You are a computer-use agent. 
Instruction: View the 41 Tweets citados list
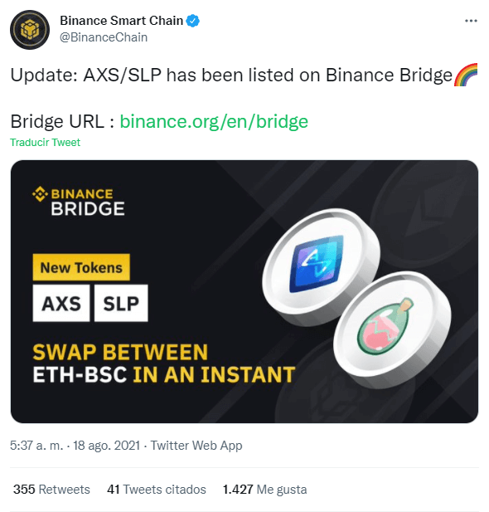pos(157,490)
